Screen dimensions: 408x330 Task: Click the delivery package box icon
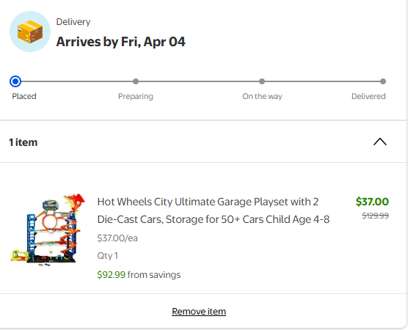[30, 32]
